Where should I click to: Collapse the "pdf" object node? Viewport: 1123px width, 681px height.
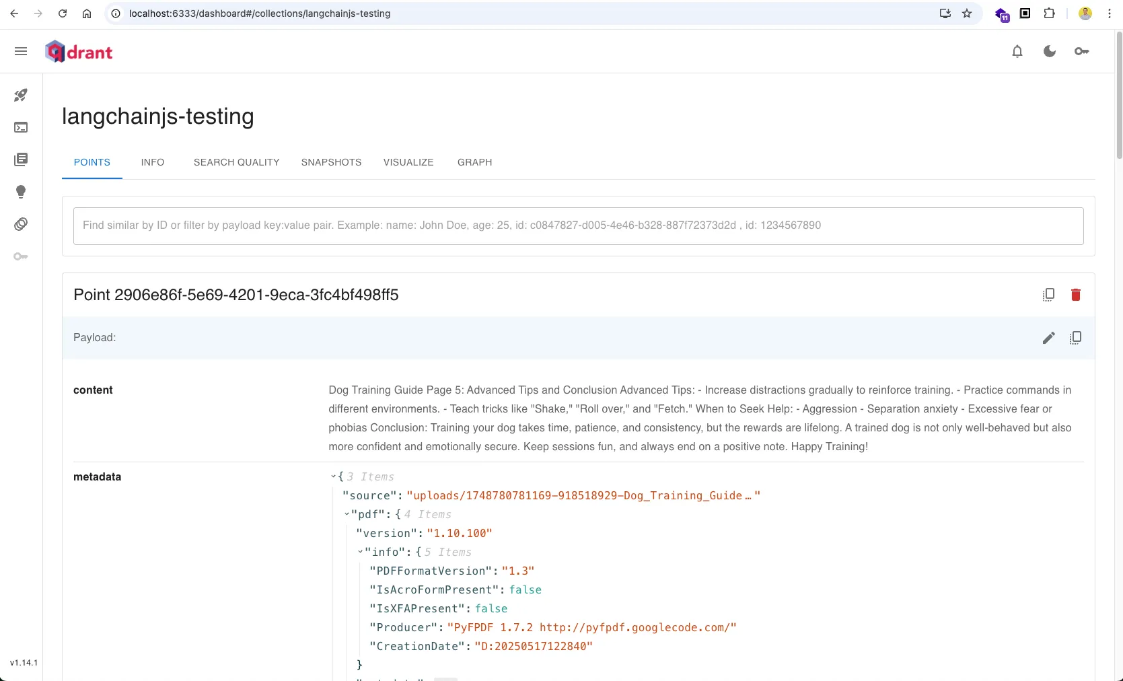[x=347, y=515]
